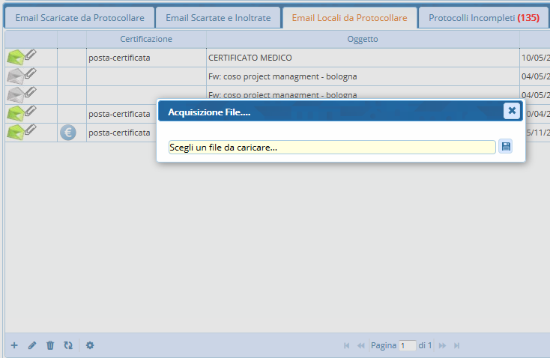
Task: Click the refresh icon in footer toolbar
Action: 68,345
